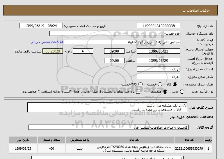
Task: Click the general need description text box
Action: [107, 107]
